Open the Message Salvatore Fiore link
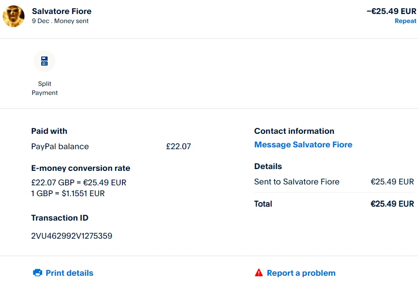The image size is (418, 283). click(303, 145)
